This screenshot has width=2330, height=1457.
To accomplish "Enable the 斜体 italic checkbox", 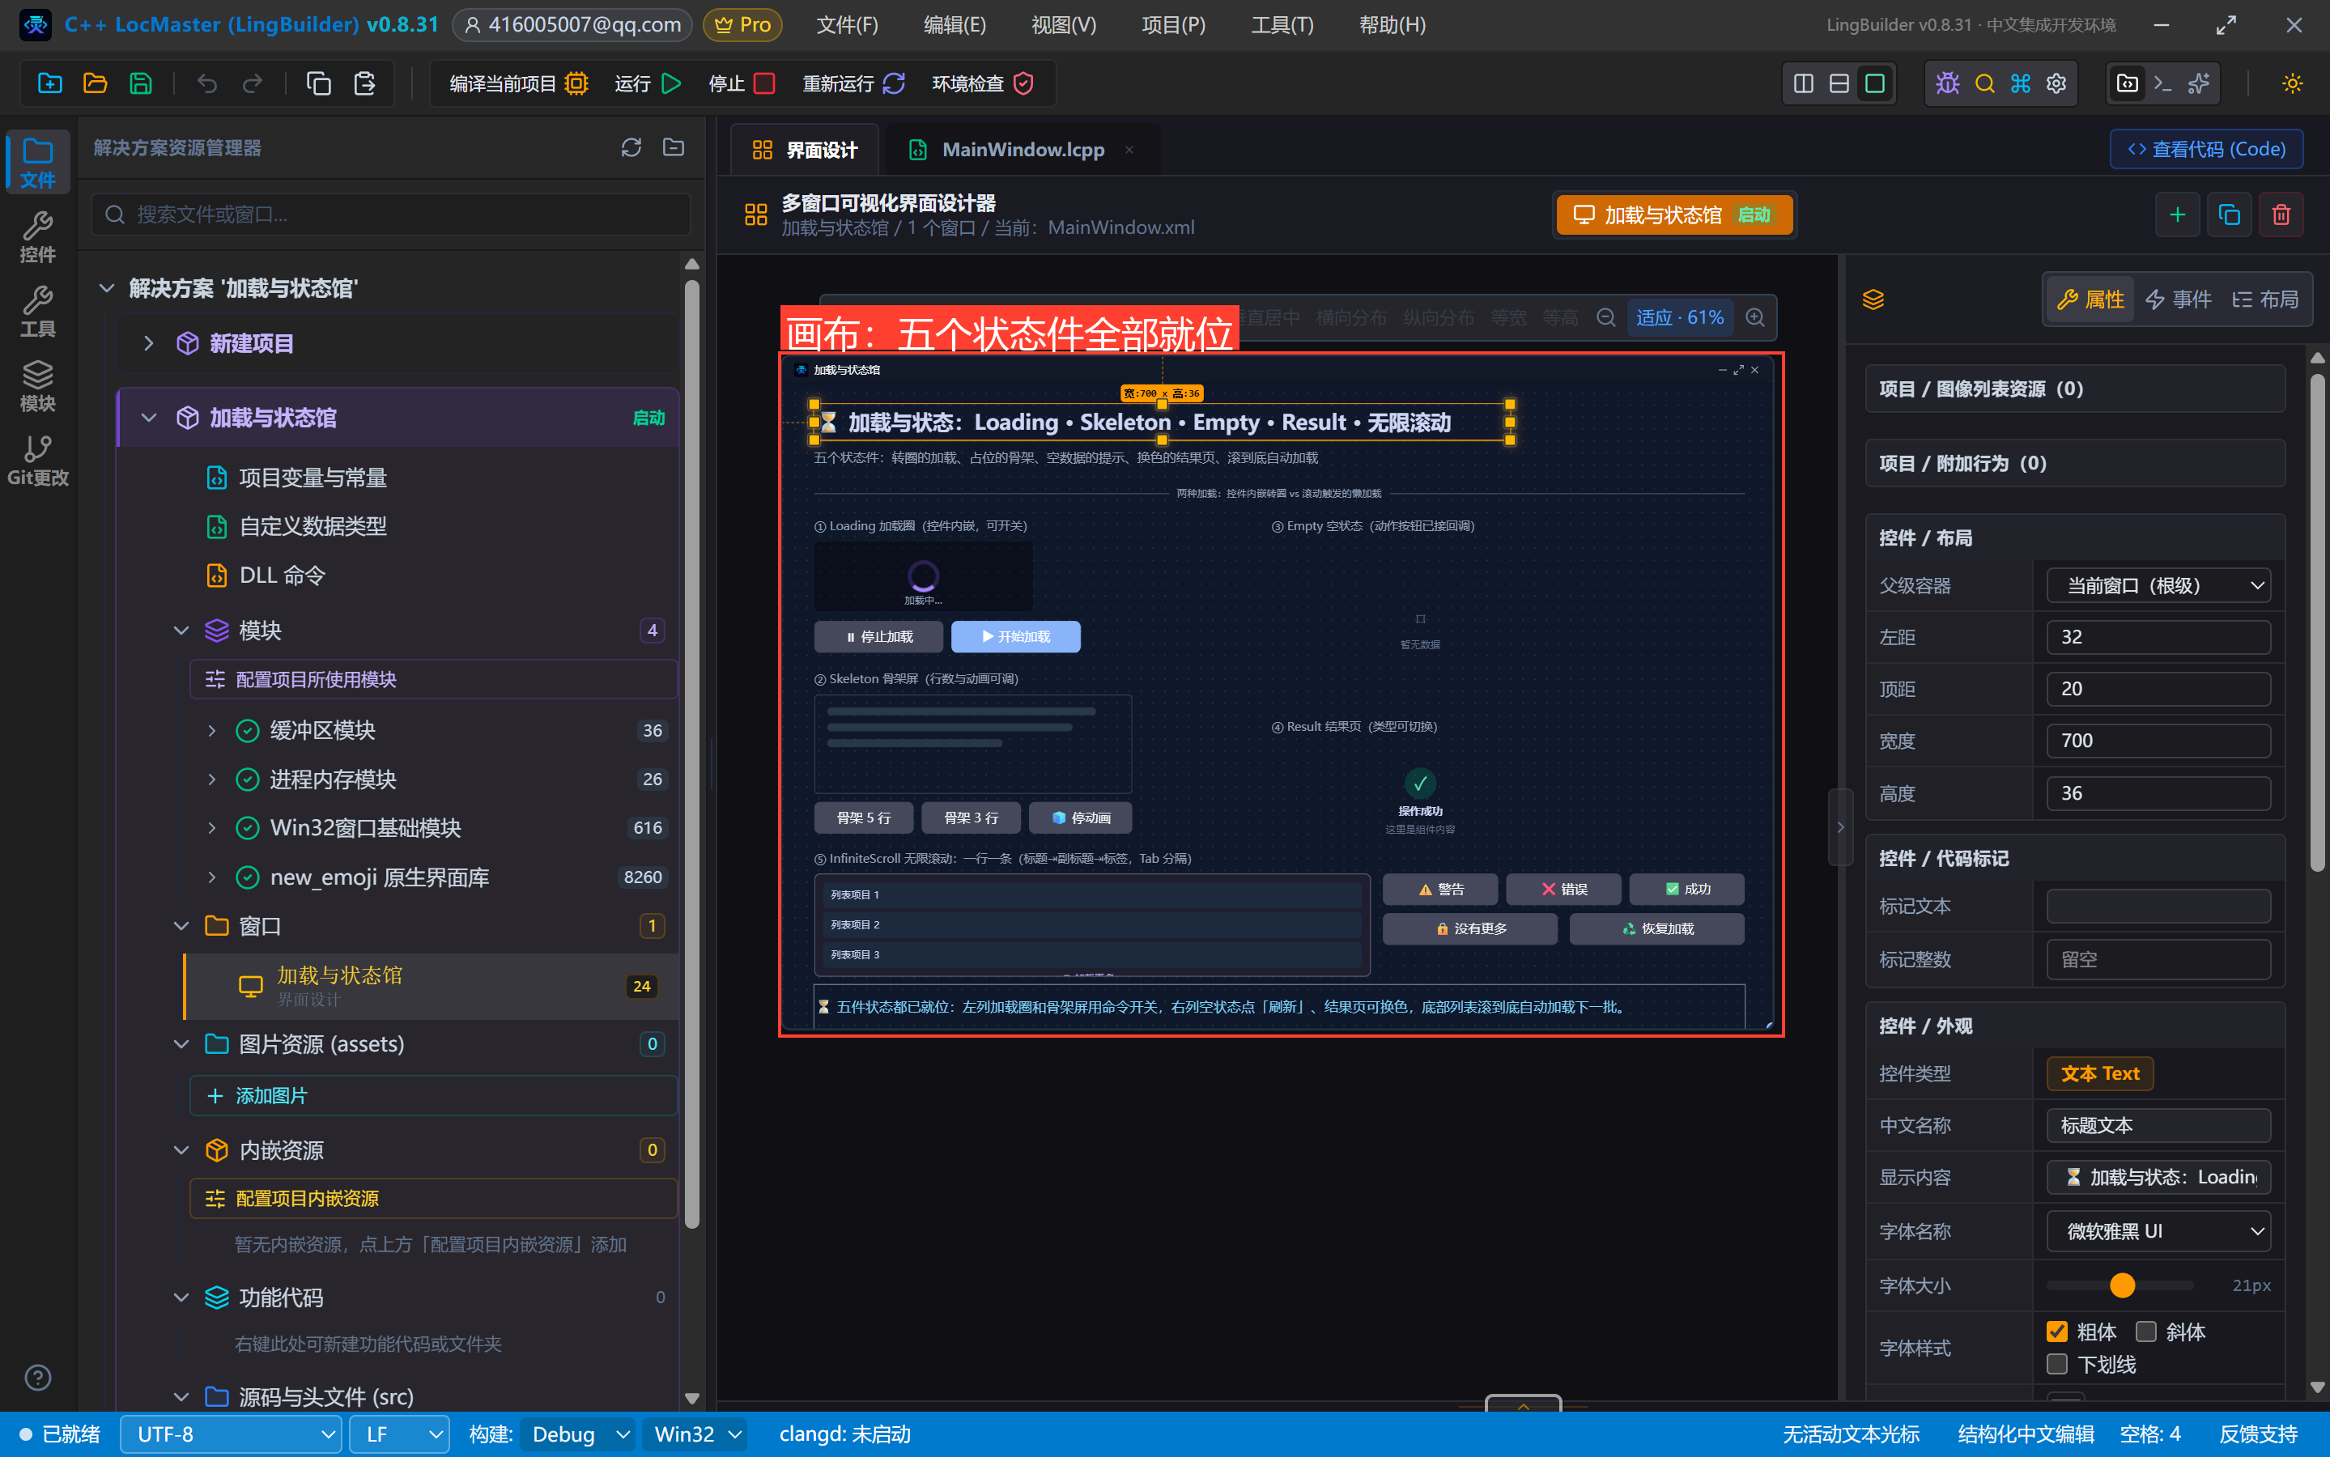I will 2146,1332.
